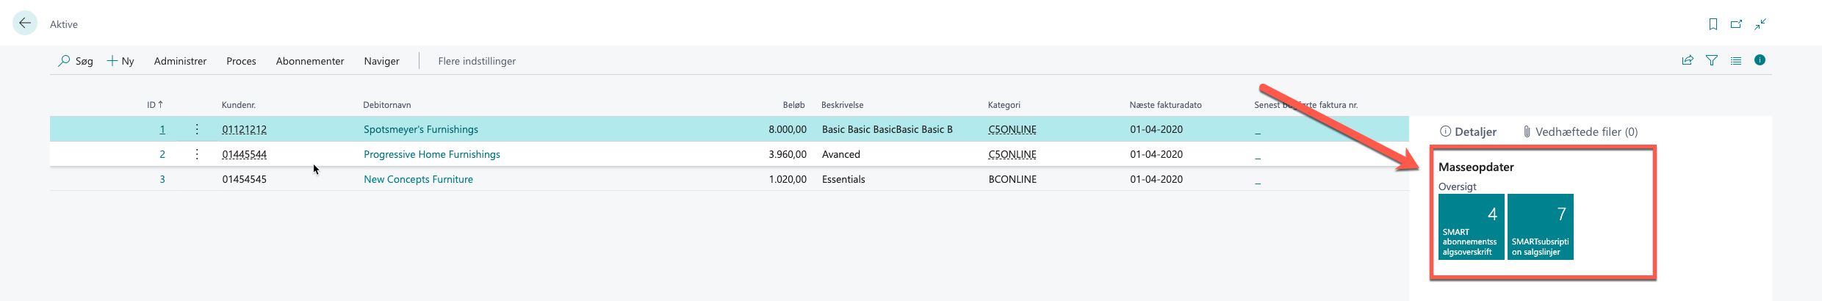
Task: Click the collapse page icon
Action: tap(1760, 24)
